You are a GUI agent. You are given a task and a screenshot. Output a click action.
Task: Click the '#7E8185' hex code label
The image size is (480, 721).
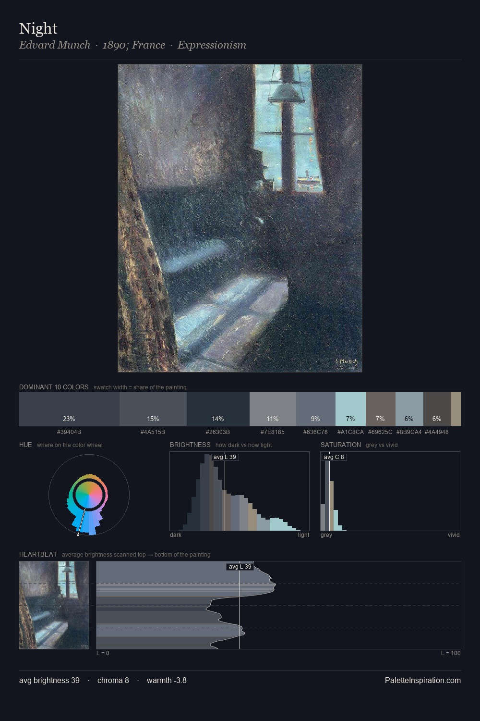[x=273, y=432]
